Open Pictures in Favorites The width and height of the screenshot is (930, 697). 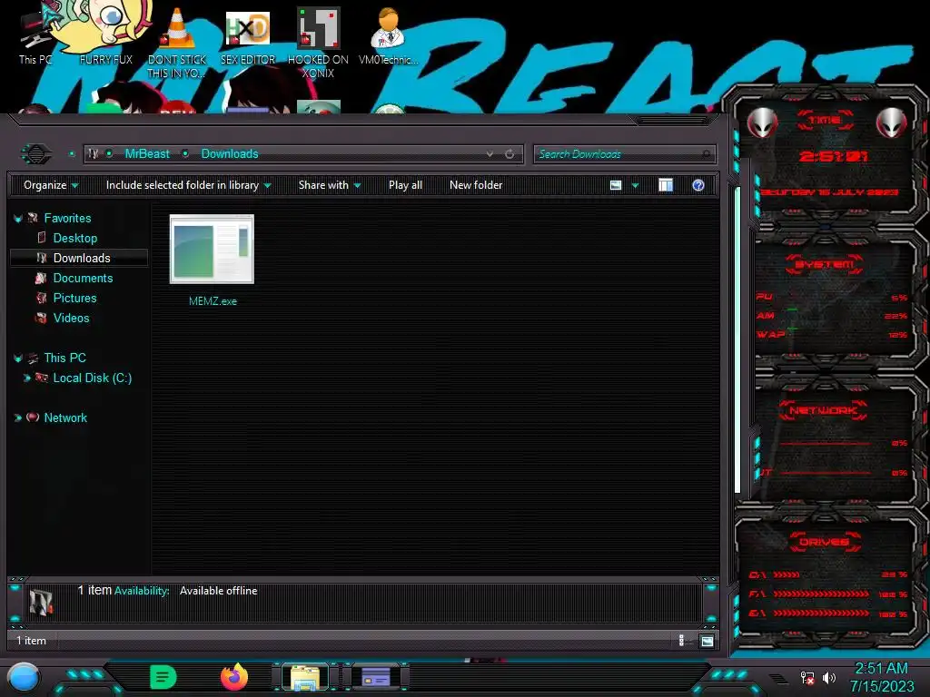(x=74, y=298)
